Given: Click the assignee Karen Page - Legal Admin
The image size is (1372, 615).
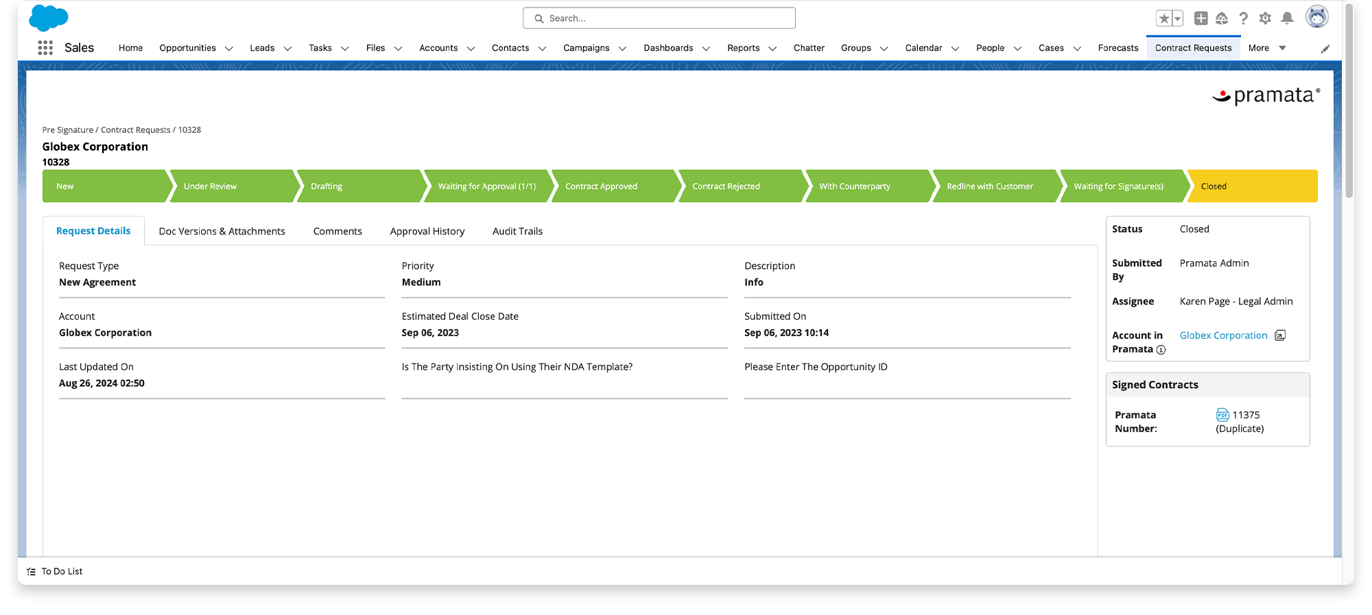Looking at the screenshot, I should pyautogui.click(x=1236, y=301).
